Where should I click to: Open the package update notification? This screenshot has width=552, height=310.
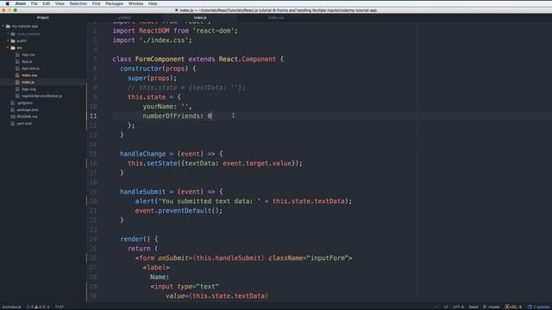point(538,307)
